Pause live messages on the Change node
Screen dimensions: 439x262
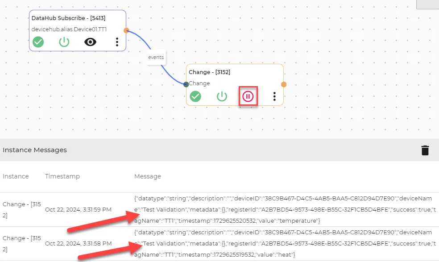[x=248, y=96]
